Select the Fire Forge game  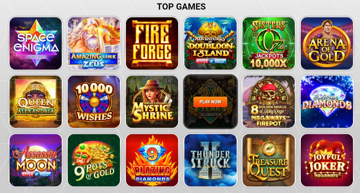click(152, 43)
